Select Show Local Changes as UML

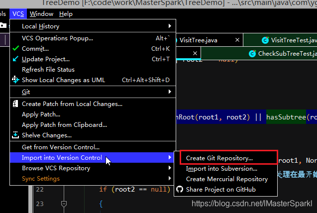93,80
